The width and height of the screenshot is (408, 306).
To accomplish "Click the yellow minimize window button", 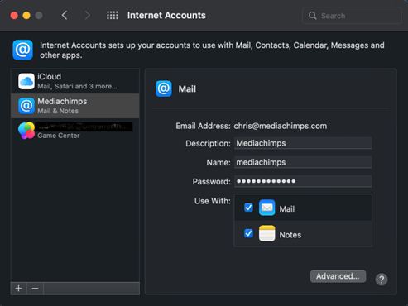I will click(x=26, y=16).
